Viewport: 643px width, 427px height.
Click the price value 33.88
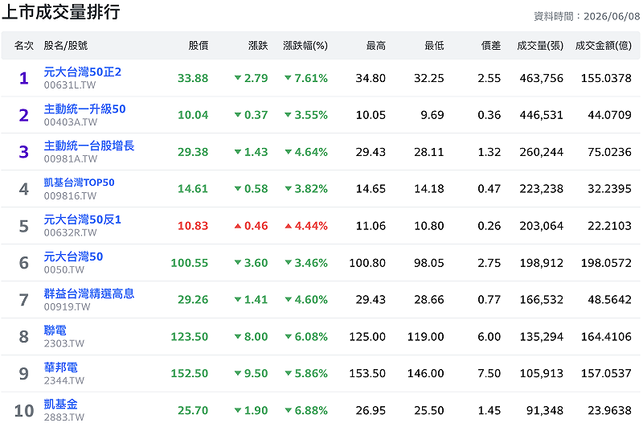[x=193, y=78]
